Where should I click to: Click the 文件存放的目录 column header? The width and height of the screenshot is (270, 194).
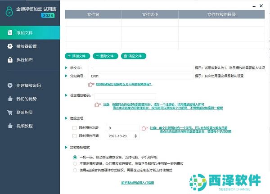[221, 14]
